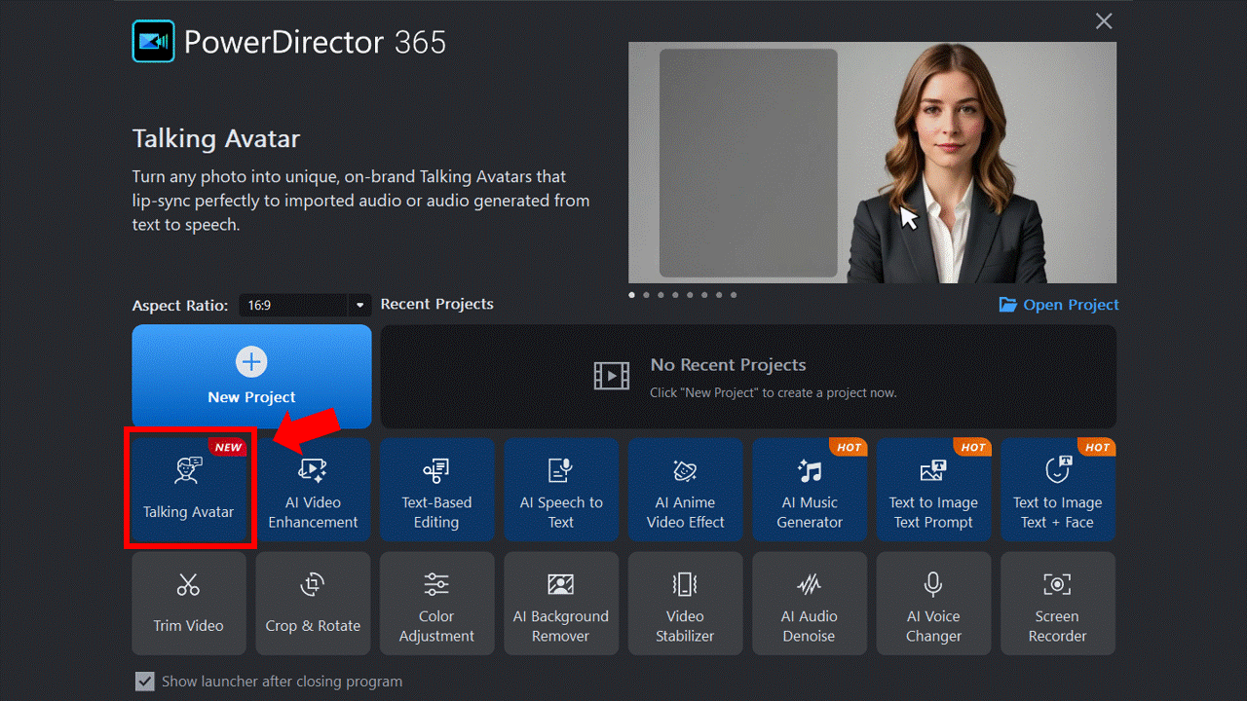Image resolution: width=1247 pixels, height=701 pixels.
Task: Start the AI Background Remover
Action: coord(561,604)
